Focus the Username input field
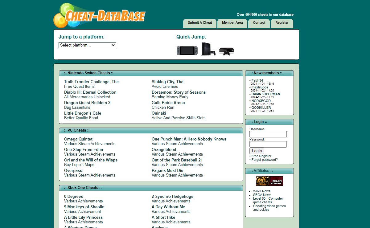This screenshot has height=228, width=370. [x=268, y=134]
